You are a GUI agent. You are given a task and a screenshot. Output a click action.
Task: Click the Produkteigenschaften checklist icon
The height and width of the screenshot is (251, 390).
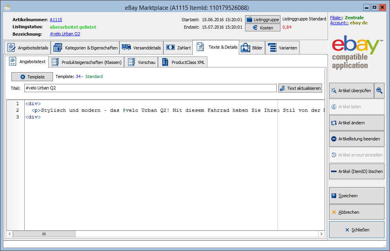(x=55, y=62)
